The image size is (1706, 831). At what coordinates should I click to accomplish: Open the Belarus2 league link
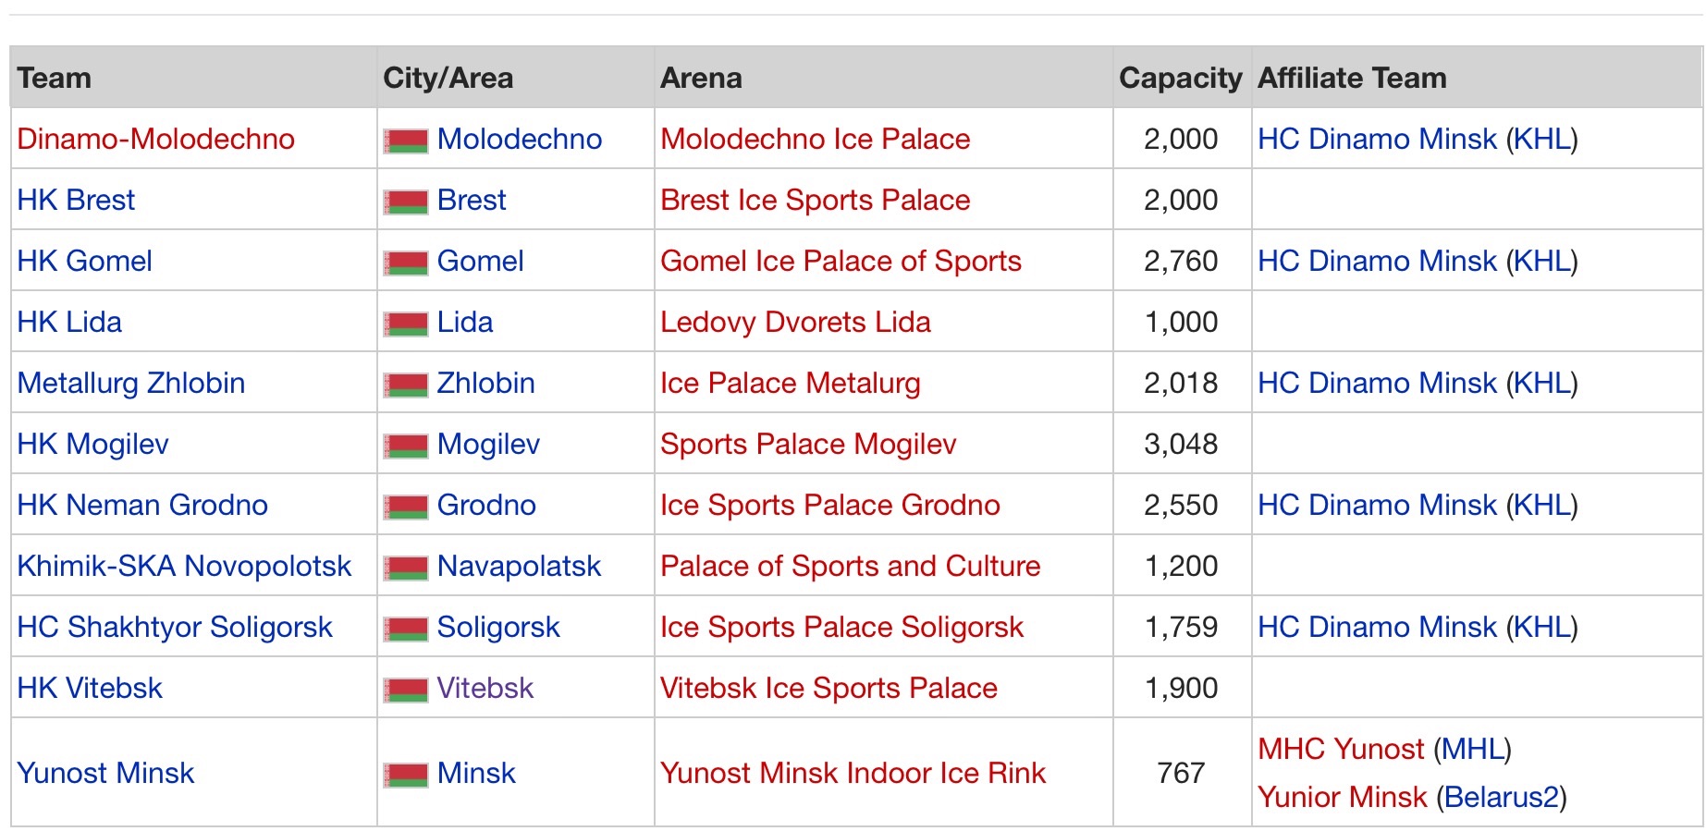[1502, 797]
